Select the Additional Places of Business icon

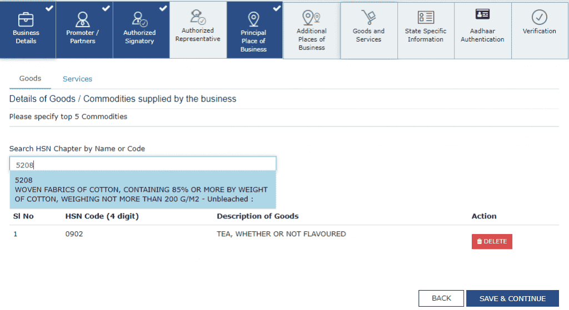coord(311,17)
